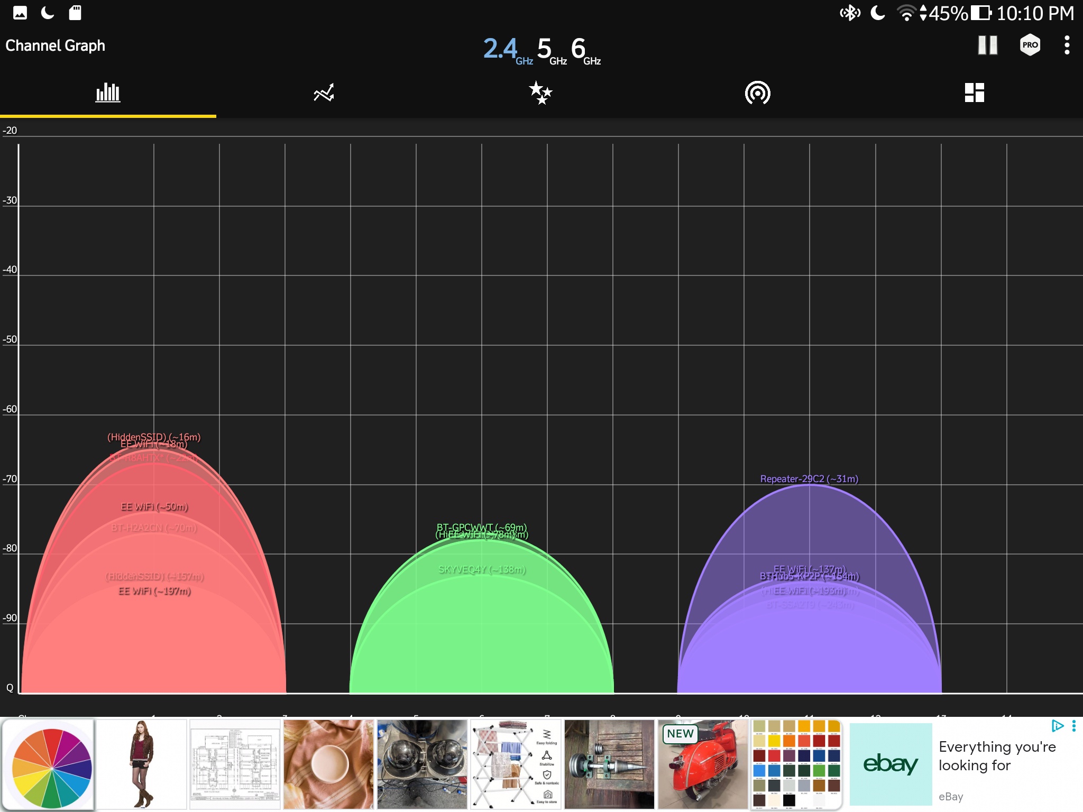
Task: Open the red scooter ad thumbnail
Action: tap(703, 764)
